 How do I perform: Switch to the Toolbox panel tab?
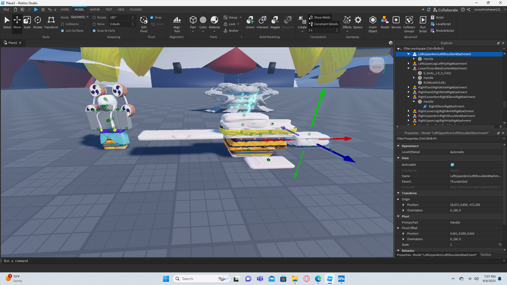click(486, 255)
